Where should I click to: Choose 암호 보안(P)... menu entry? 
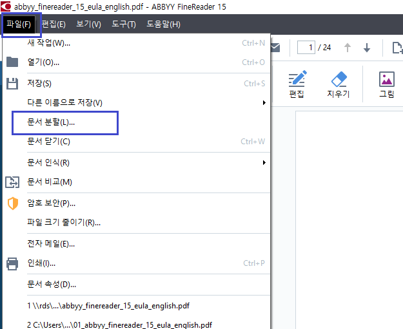tap(136, 203)
